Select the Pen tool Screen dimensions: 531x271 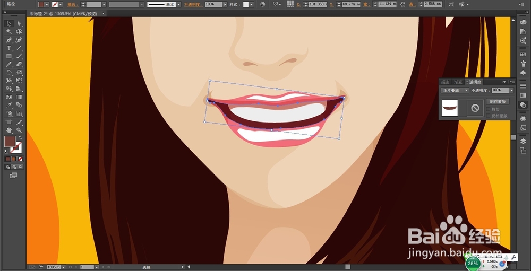click(x=9, y=40)
